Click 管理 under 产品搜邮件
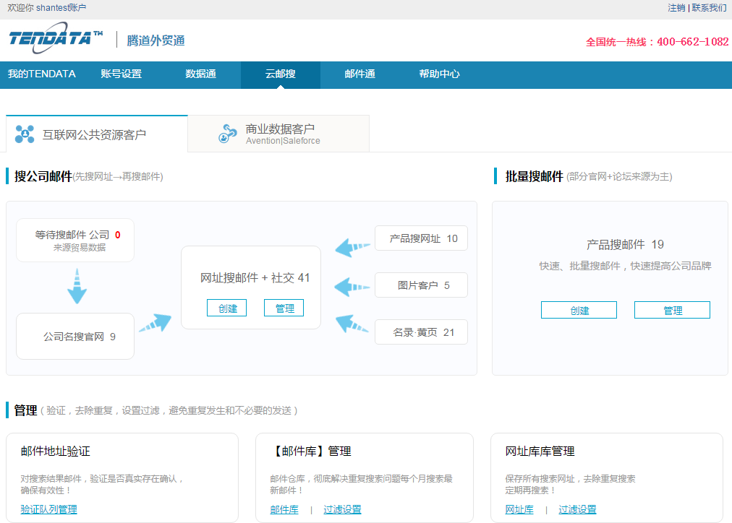 (672, 310)
